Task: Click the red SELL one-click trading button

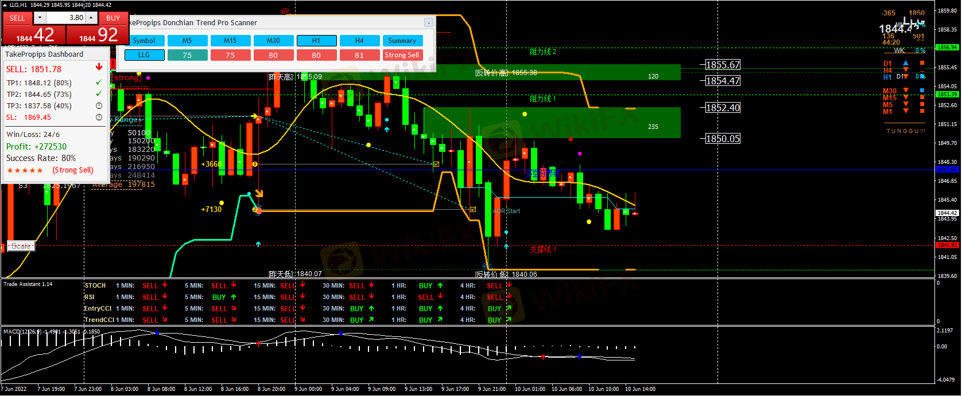Action: click(x=17, y=18)
